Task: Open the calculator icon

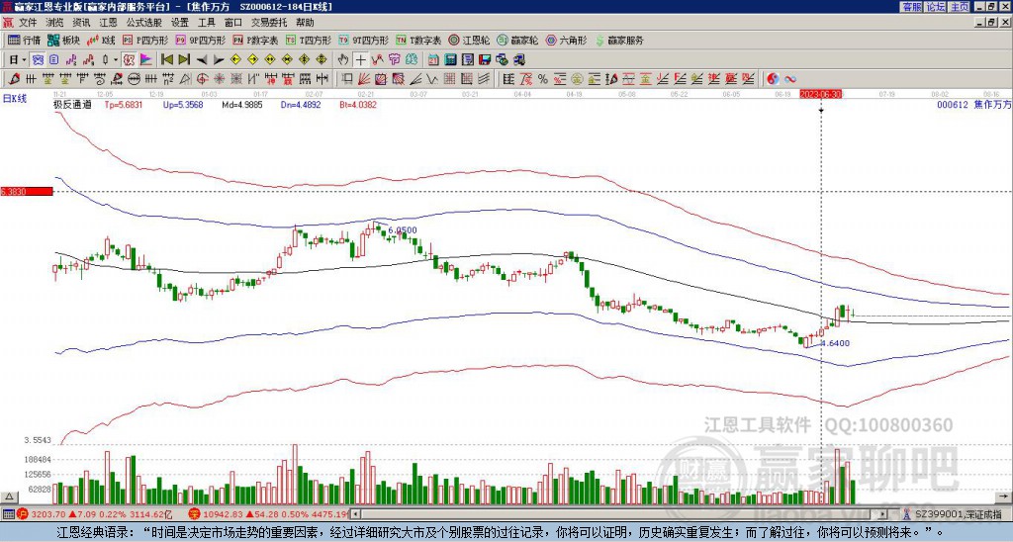Action: click(x=451, y=60)
